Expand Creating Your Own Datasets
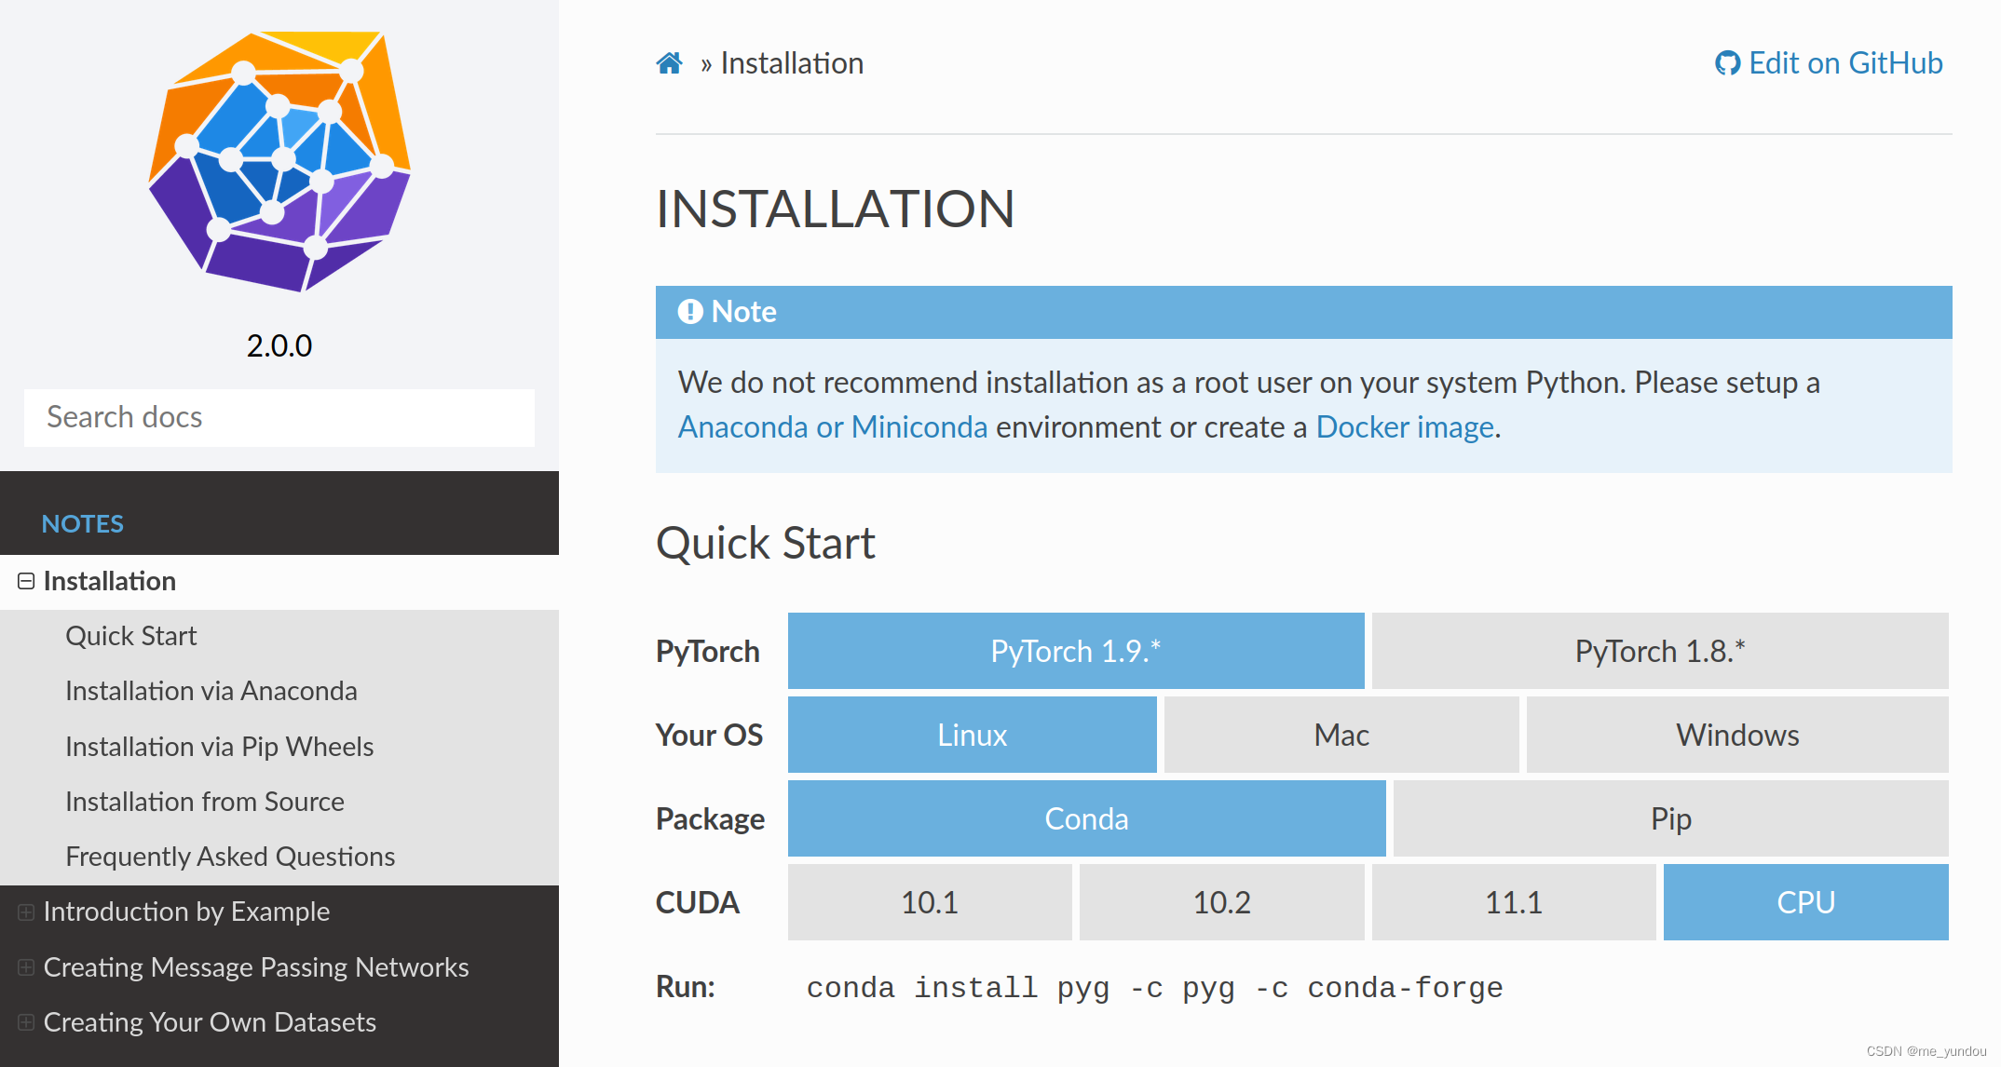Screen dimensions: 2001x1067 pos(26,1022)
